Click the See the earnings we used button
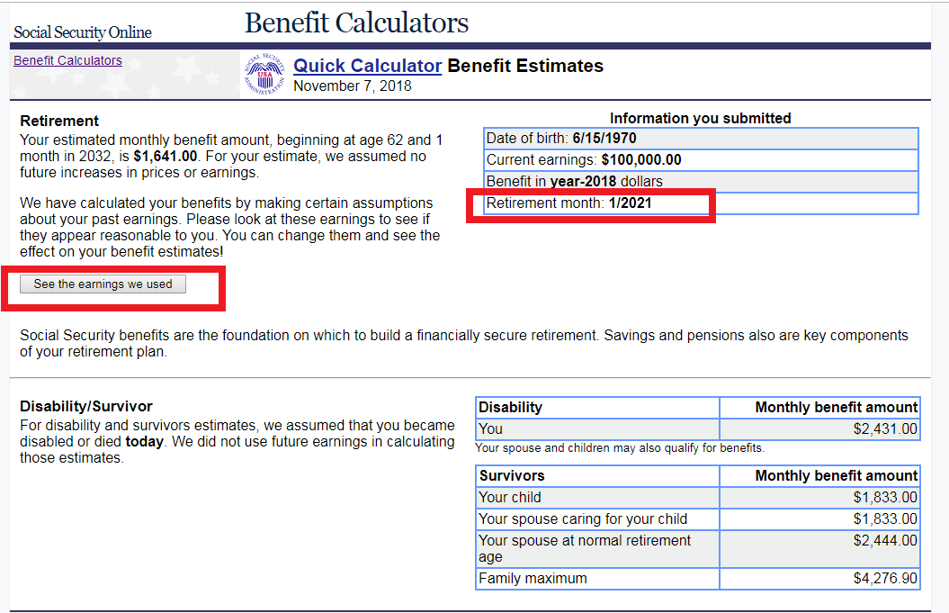The height and width of the screenshot is (613, 949). pyautogui.click(x=103, y=284)
